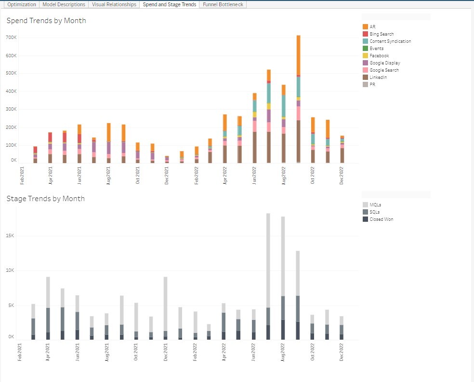474x382 pixels.
Task: Go to the Visual Relationships tab
Action: (114, 4)
